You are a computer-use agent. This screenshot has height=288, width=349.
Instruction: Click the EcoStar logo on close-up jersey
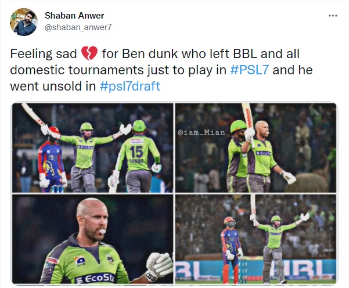coord(95,279)
